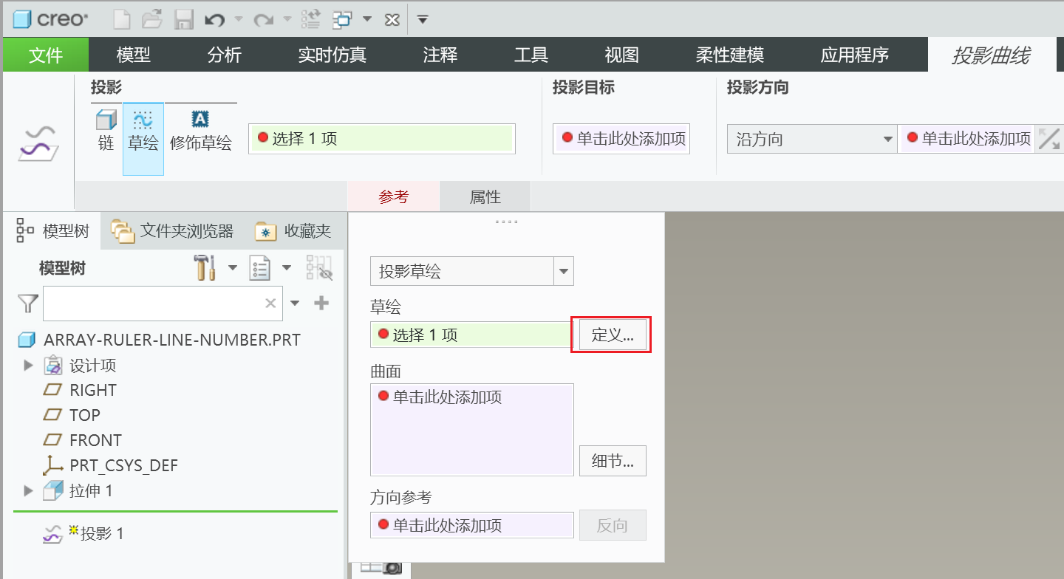Click the projected curve feature icon at ribbon left

click(x=38, y=143)
